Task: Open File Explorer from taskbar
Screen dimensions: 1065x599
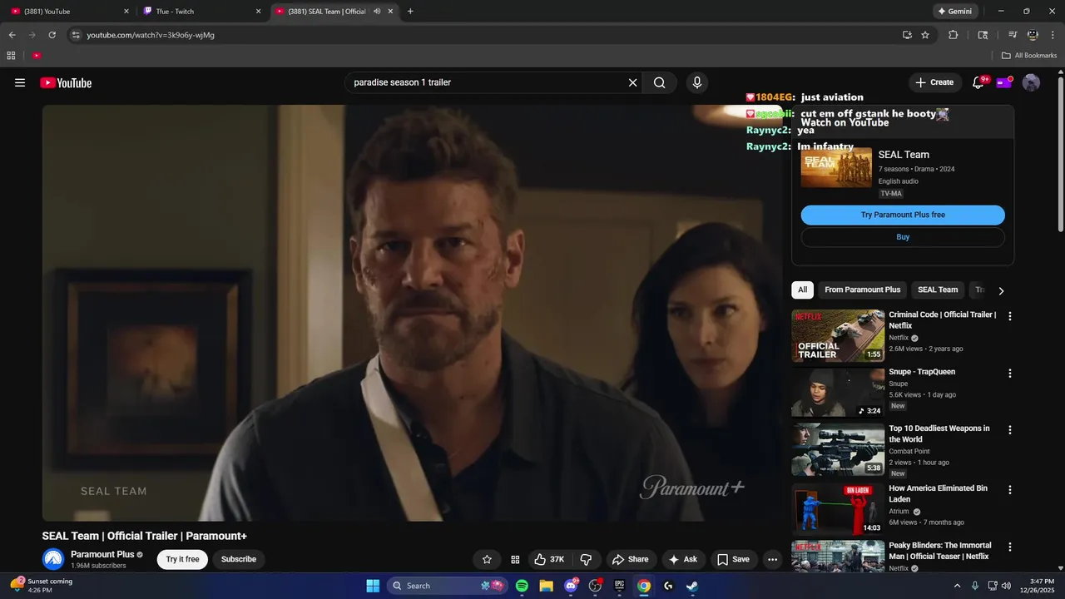Action: point(546,586)
